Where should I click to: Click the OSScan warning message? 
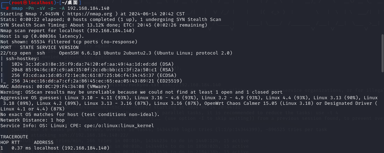pos(141,92)
